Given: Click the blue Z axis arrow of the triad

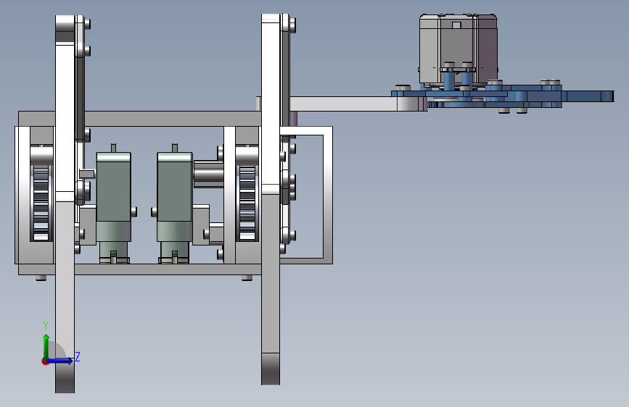Looking at the screenshot, I should coord(61,361).
